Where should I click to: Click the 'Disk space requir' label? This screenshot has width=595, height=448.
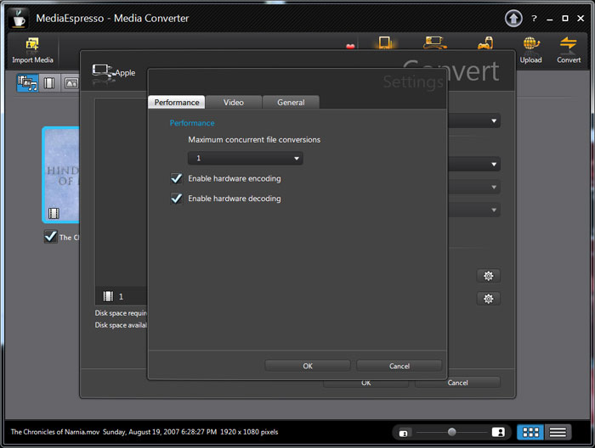[x=121, y=313]
